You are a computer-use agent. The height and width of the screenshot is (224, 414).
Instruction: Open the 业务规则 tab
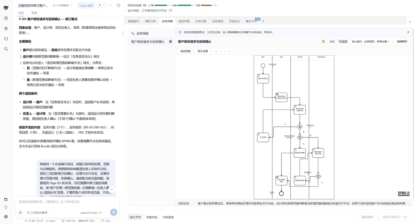[218, 21]
